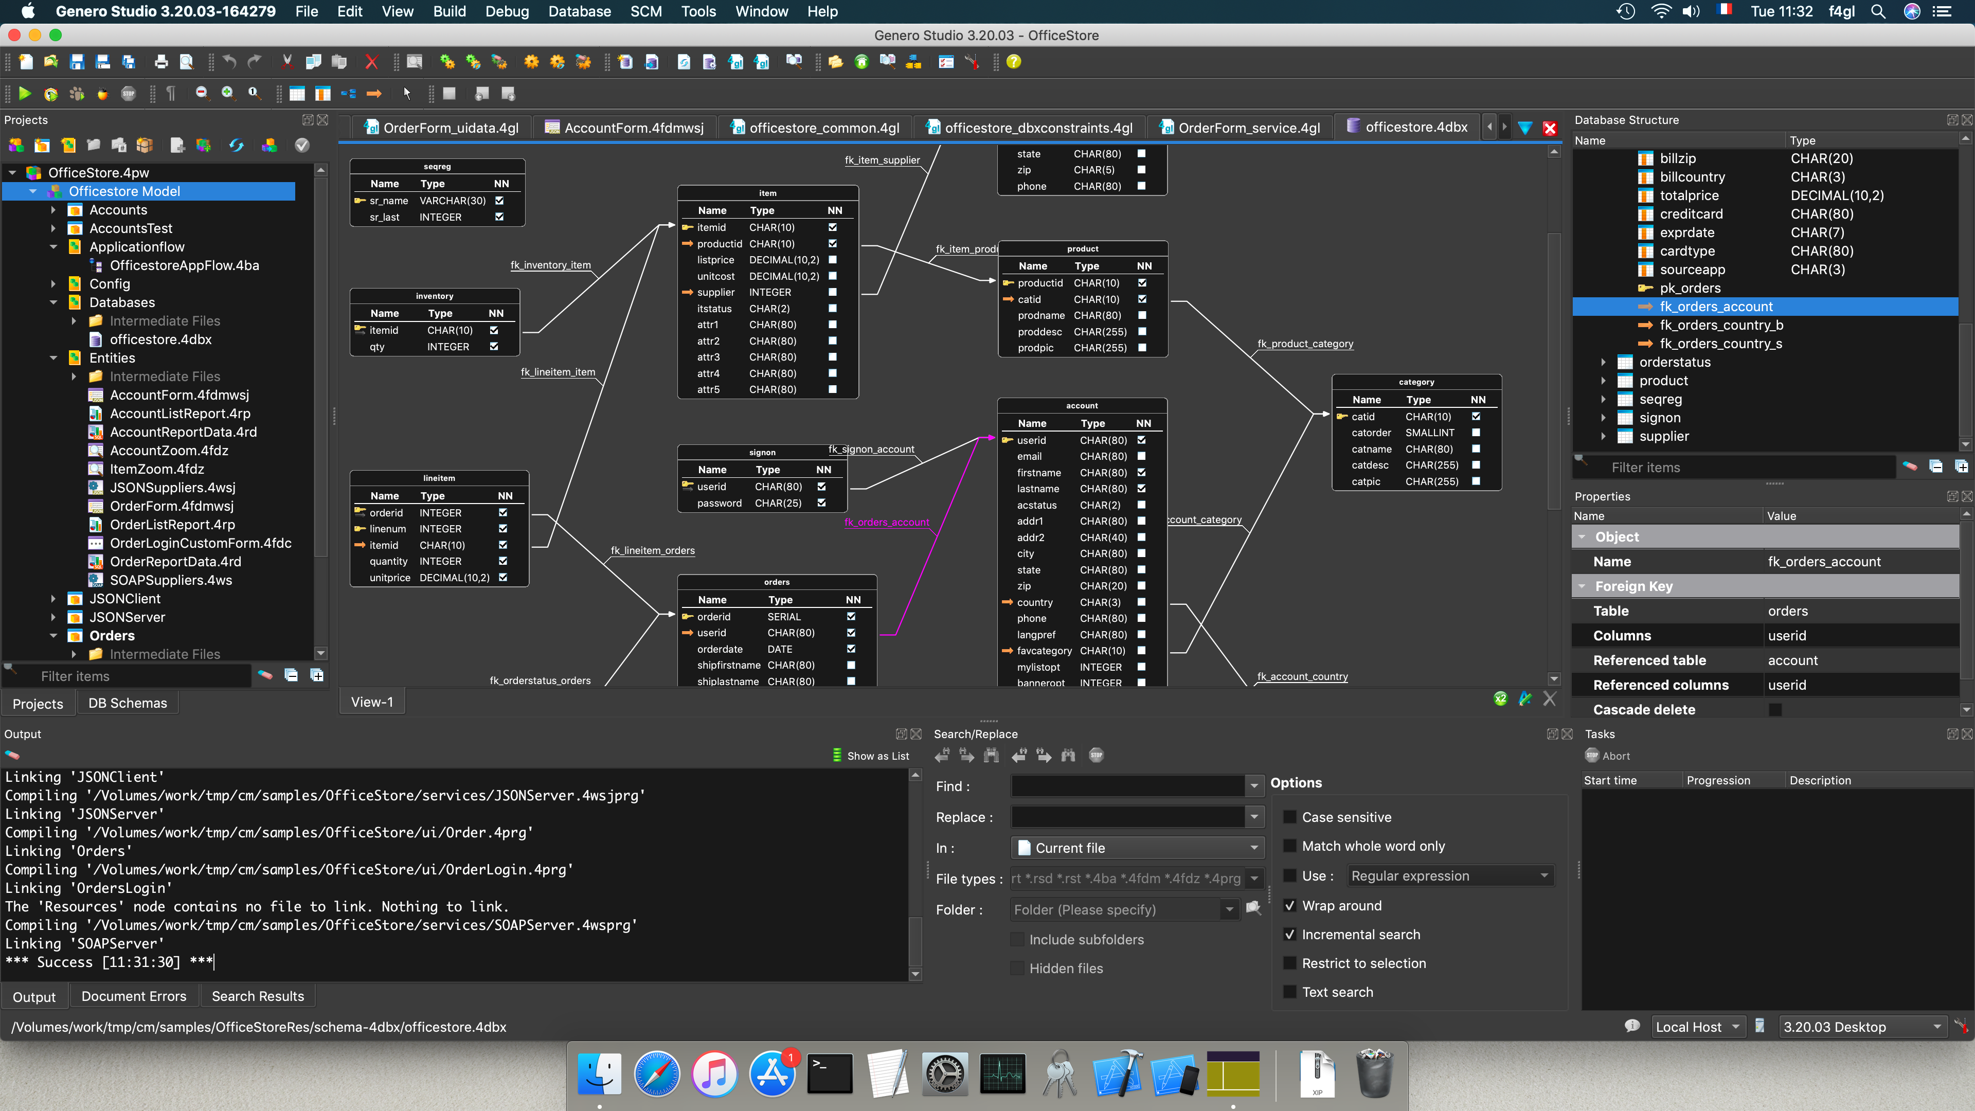The image size is (1975, 1111).
Task: Expand the orderstatus table in Database Structure
Action: 1603,363
